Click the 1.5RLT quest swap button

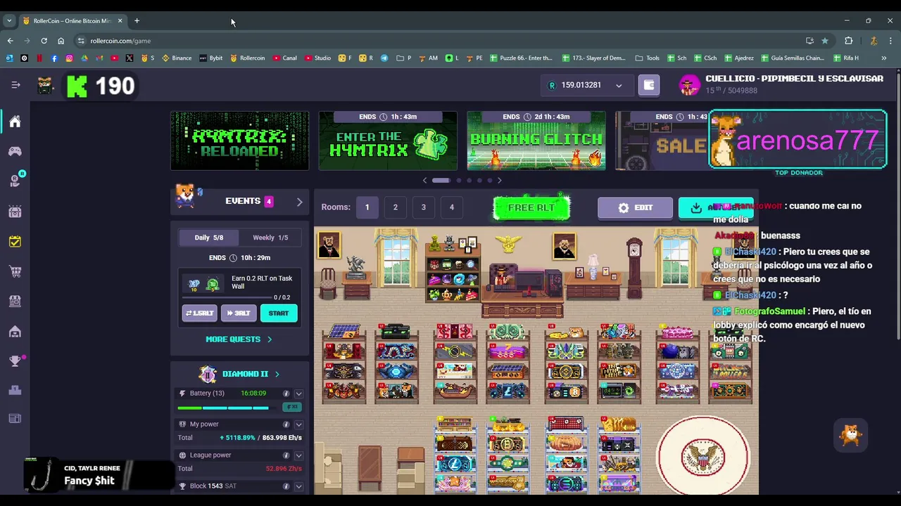pos(200,313)
